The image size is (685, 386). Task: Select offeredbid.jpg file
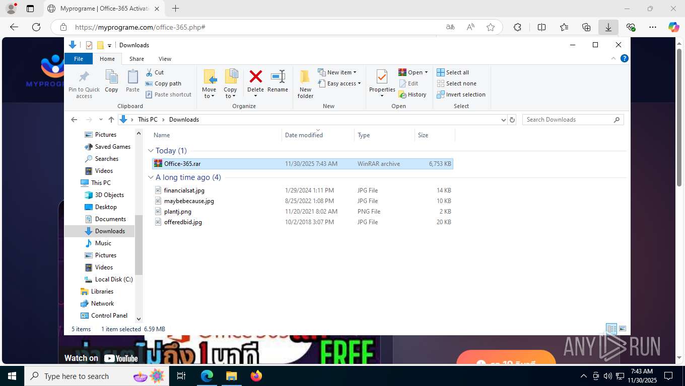[302, 222]
